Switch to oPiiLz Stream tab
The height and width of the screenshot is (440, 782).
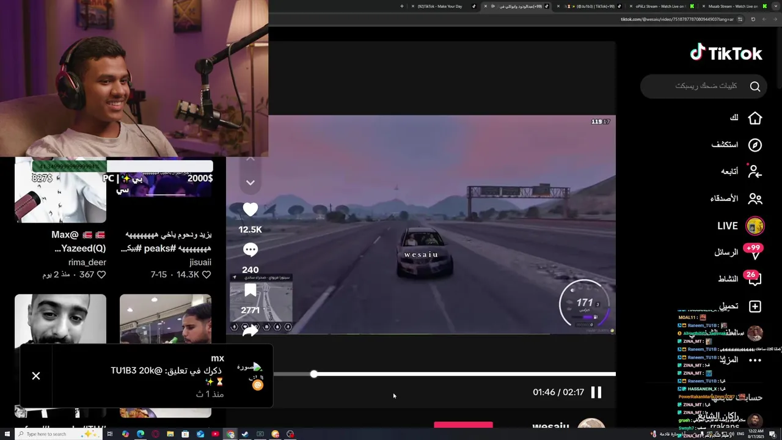[x=662, y=6]
